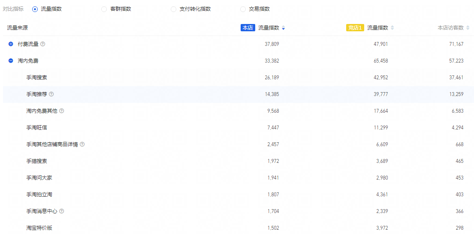Viewport: 474px width, 234px height.
Task: Select the 付费流量 row label
Action: tap(28, 44)
